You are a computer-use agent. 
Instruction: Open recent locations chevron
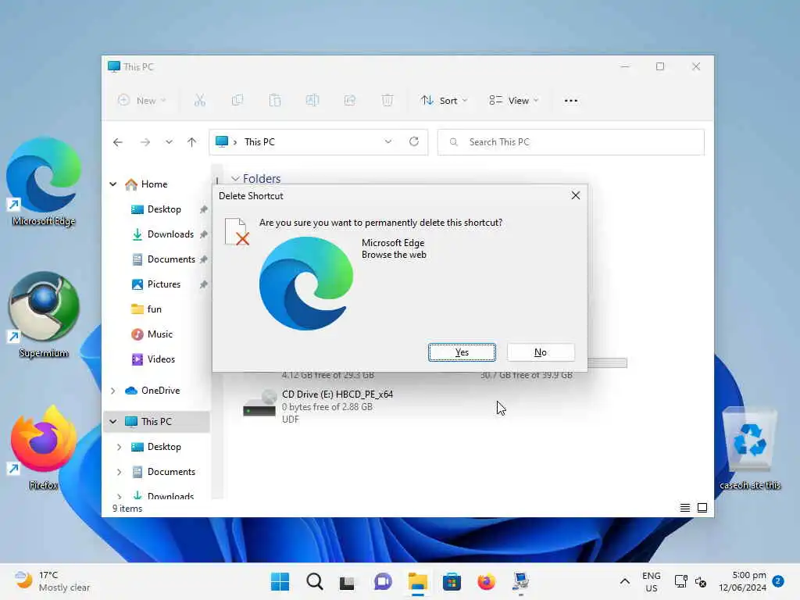click(169, 142)
